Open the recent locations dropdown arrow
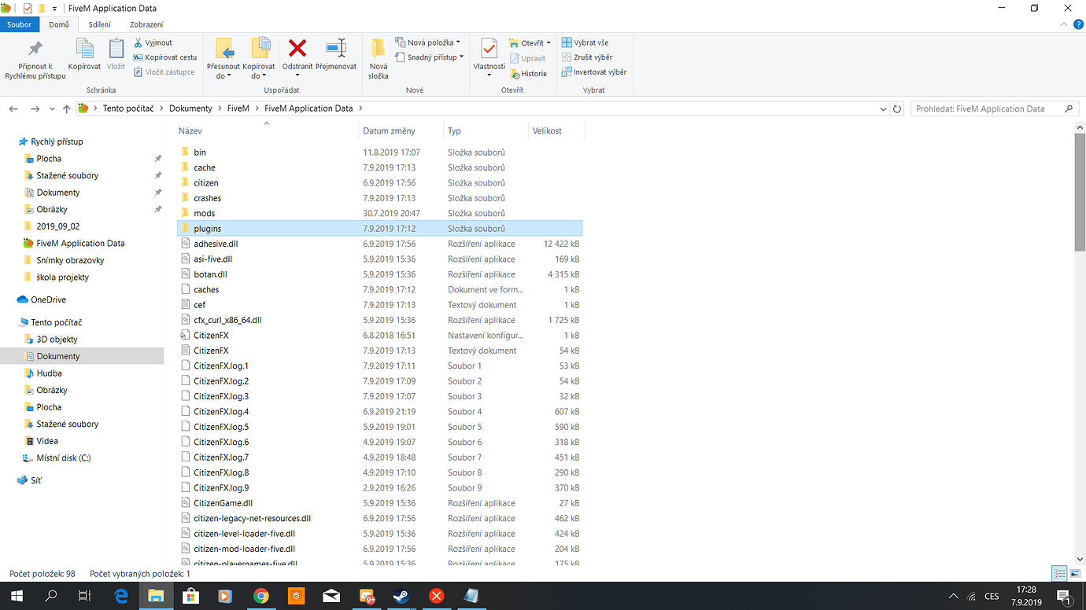The width and height of the screenshot is (1086, 610). pyautogui.click(x=52, y=108)
